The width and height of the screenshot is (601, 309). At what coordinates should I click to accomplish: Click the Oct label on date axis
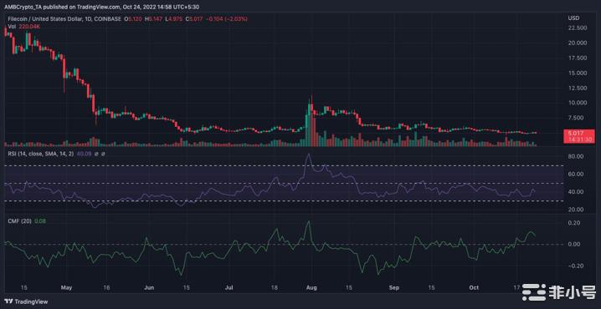pyautogui.click(x=474, y=286)
